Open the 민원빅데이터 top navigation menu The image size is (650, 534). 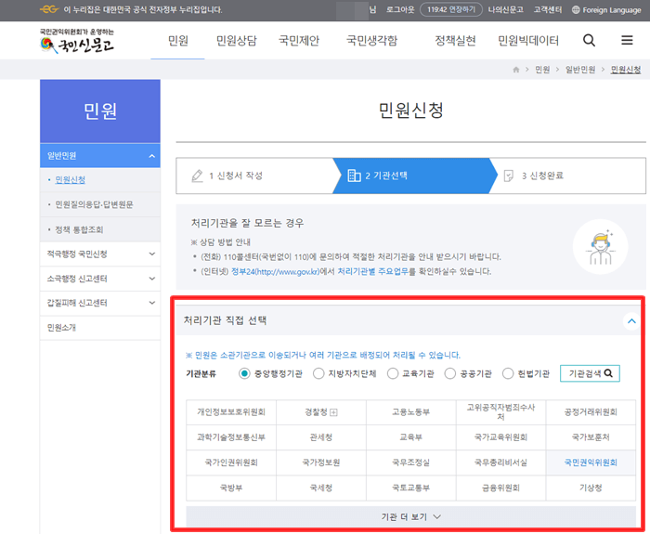pos(528,41)
